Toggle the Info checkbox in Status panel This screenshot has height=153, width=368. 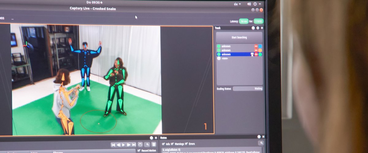(163, 144)
